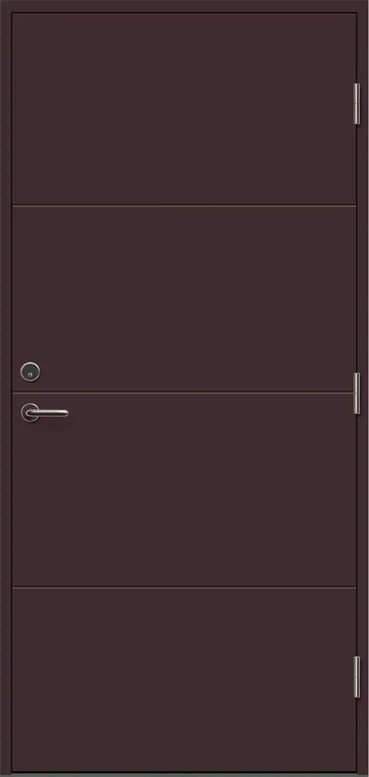Click the tip of the handle lever

[x=65, y=412]
